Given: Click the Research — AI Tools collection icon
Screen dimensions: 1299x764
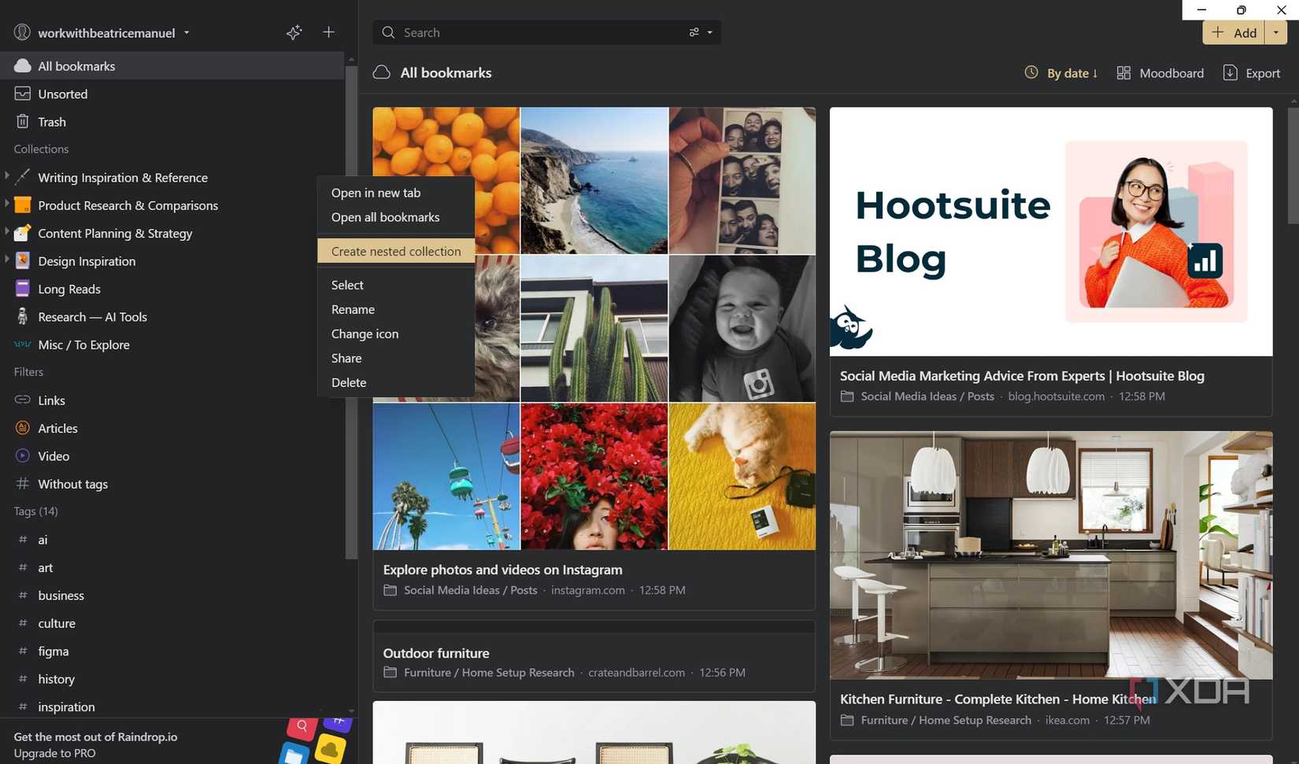Looking at the screenshot, I should (x=21, y=316).
